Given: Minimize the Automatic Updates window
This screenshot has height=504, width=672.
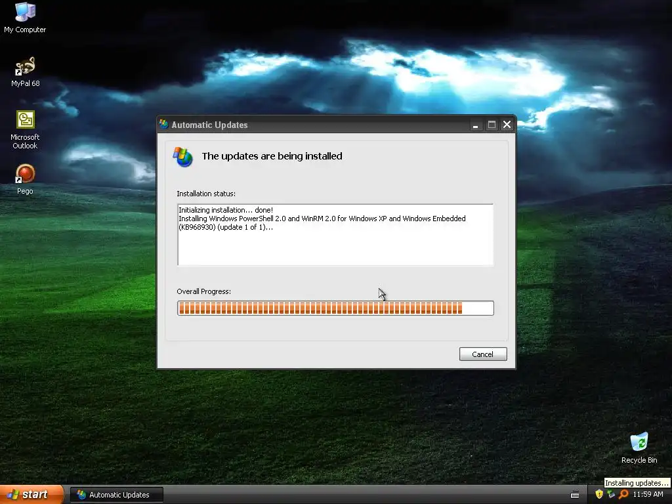Looking at the screenshot, I should click(475, 125).
